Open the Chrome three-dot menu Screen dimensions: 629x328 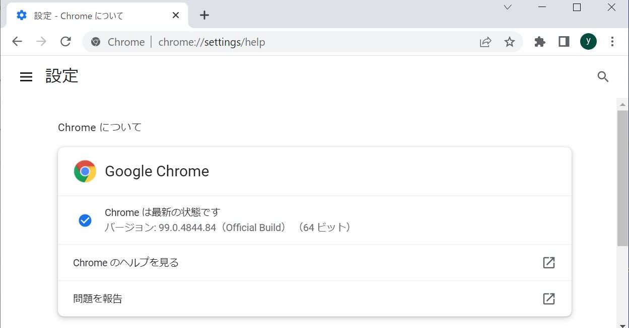tap(612, 42)
